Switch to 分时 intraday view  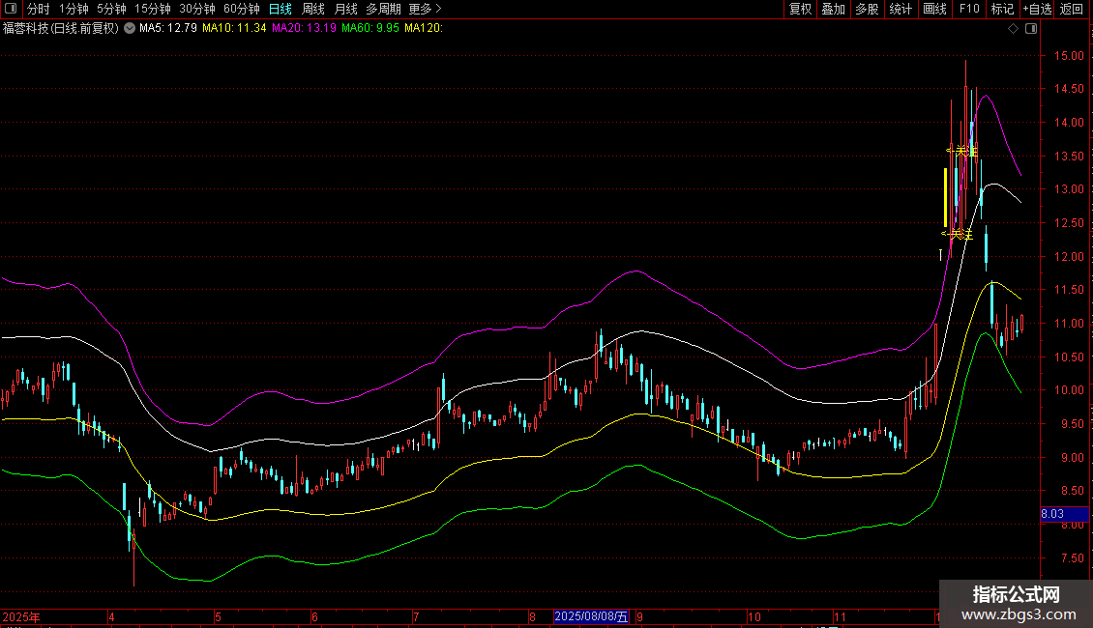[38, 9]
